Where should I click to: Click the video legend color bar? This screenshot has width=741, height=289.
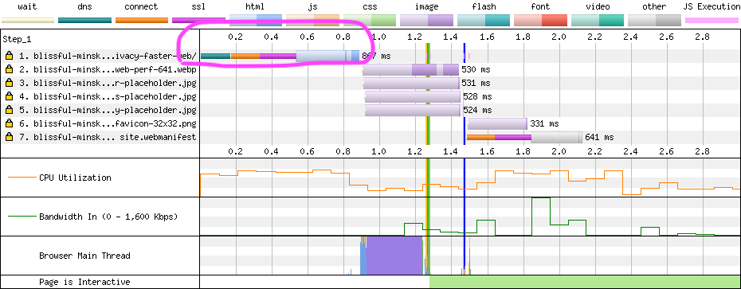click(x=598, y=20)
